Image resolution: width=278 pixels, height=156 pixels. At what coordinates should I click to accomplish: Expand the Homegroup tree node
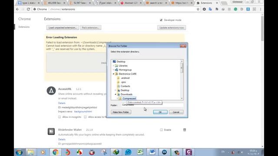pos(113,70)
